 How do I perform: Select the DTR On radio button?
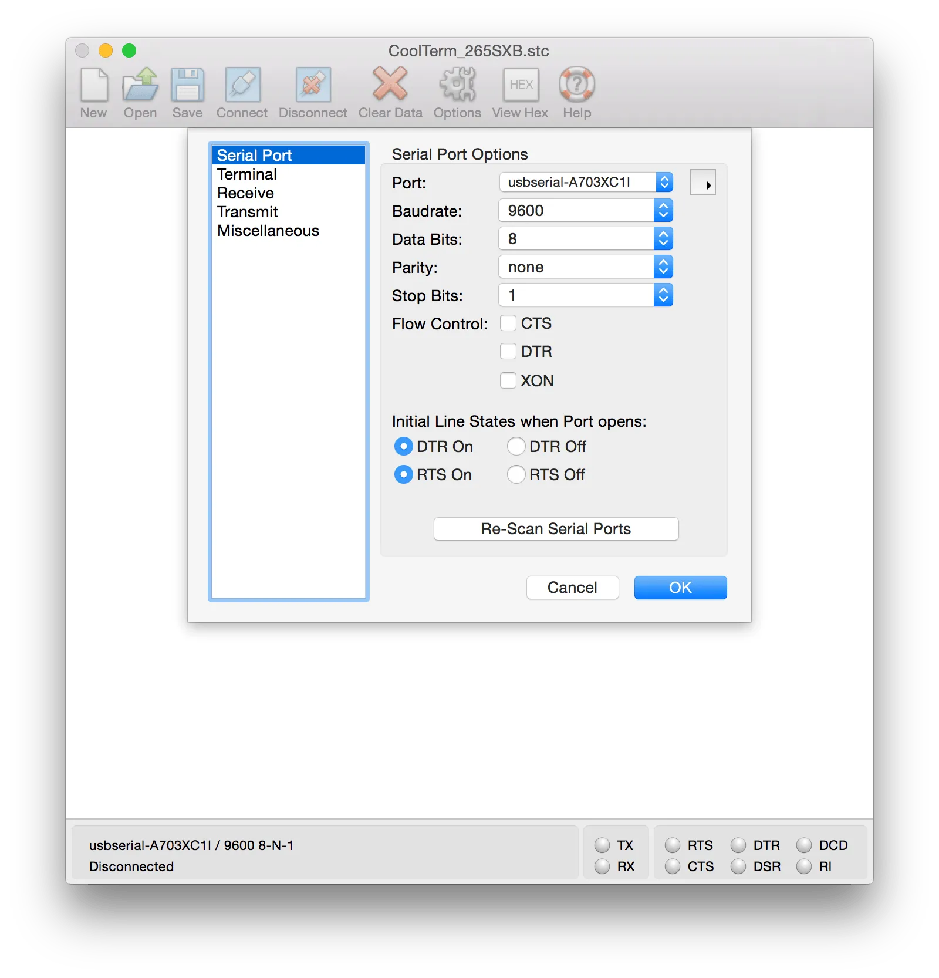click(404, 446)
